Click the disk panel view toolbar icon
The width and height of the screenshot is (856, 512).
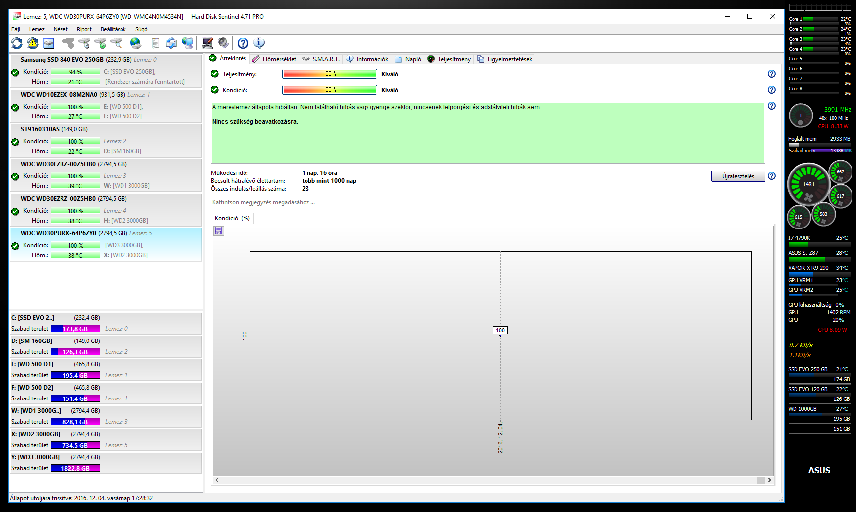[49, 43]
